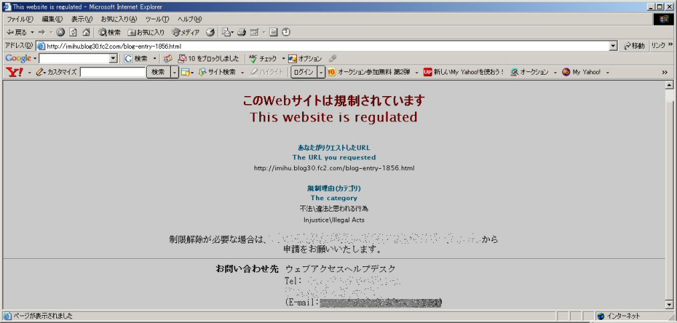The image size is (677, 323).
Task: Open dropdown arrow beside Yahoo ログイン button
Action: tap(321, 72)
